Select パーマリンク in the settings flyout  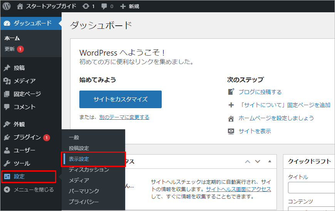coord(84,191)
